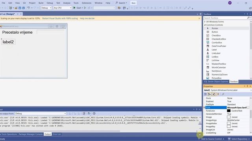Open the Project menu
Screen dimensions: 252x141
pyautogui.click(x=32, y=3)
